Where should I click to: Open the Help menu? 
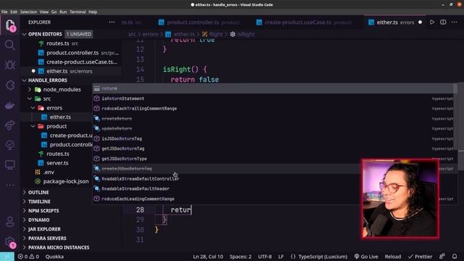click(93, 12)
